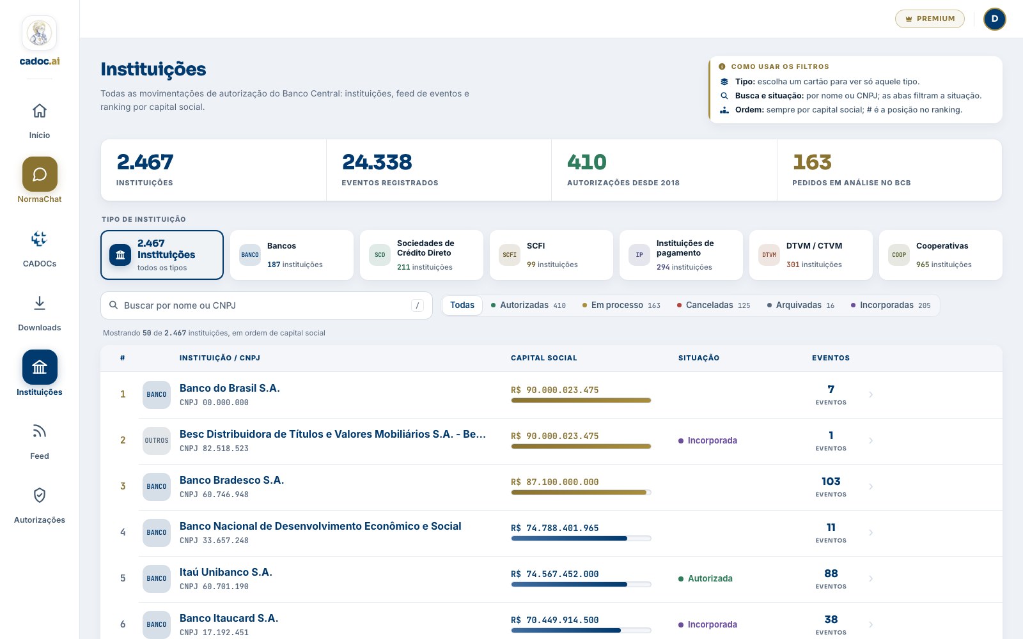Click the BANCO badge for Itaú Unibanco

157,579
